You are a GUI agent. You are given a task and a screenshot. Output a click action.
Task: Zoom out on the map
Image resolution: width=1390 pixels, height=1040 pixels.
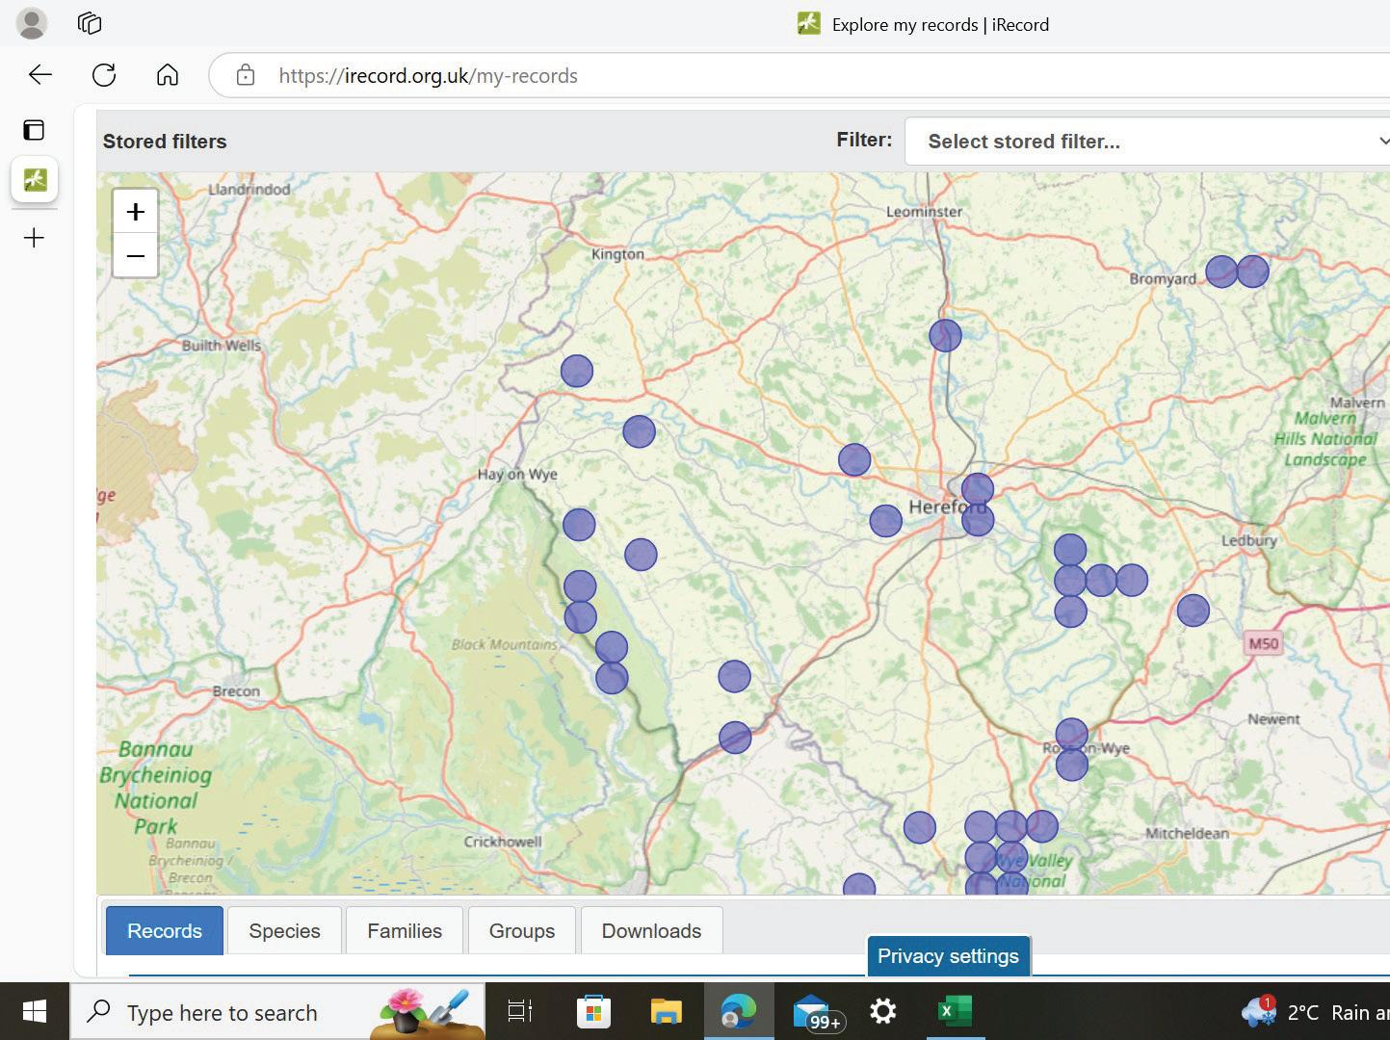coord(136,256)
